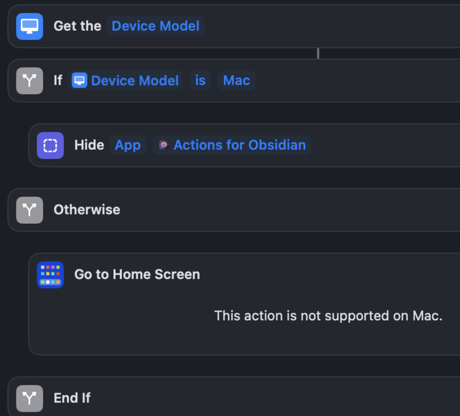460x416 pixels.
Task: Choose the Actions for Obsidian app parameter
Action: 240,145
